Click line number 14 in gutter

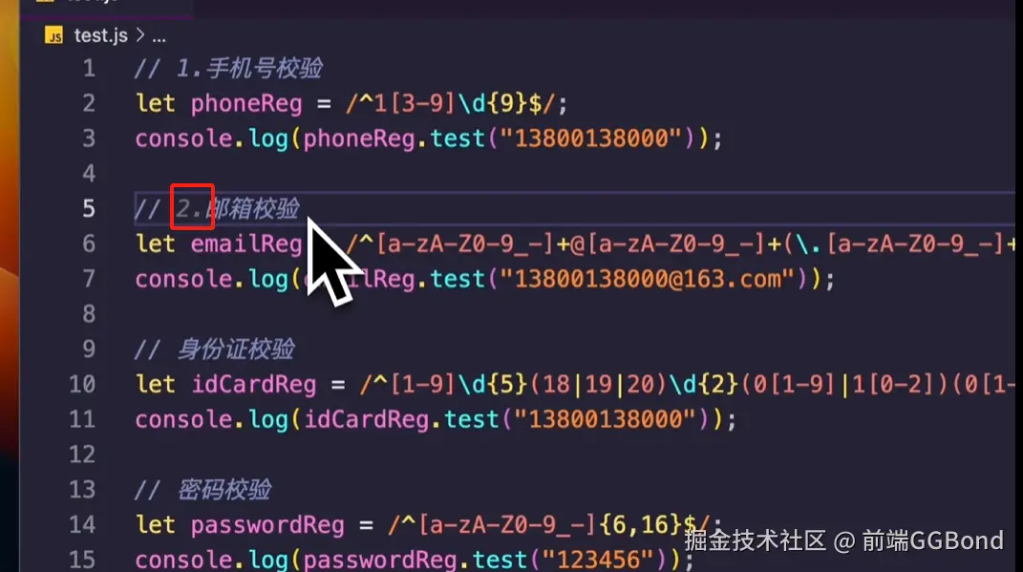(x=82, y=524)
